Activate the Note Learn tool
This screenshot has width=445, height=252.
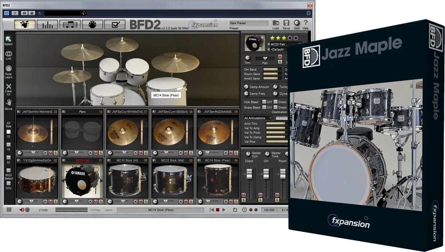point(8,68)
